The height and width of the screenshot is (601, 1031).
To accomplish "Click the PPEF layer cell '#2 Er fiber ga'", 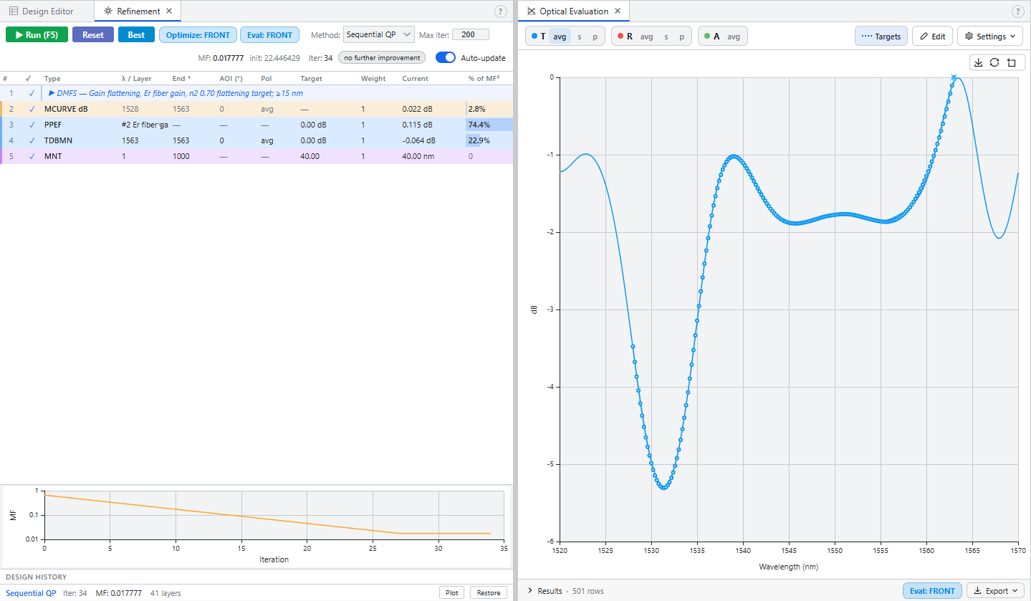I will [x=144, y=125].
